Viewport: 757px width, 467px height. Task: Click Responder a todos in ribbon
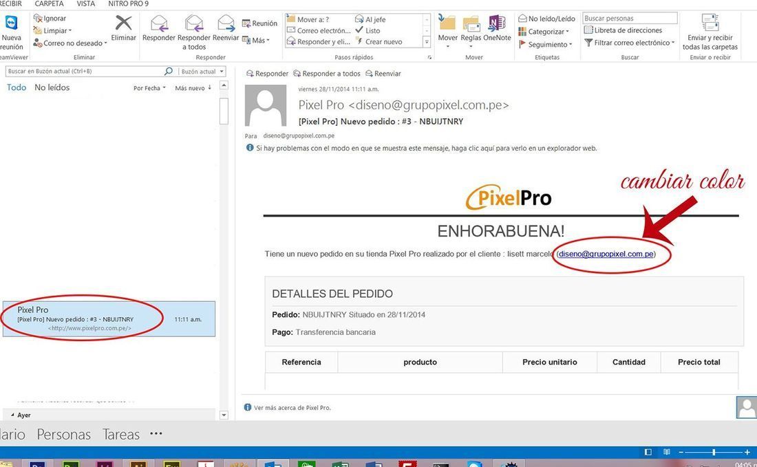pos(193,32)
